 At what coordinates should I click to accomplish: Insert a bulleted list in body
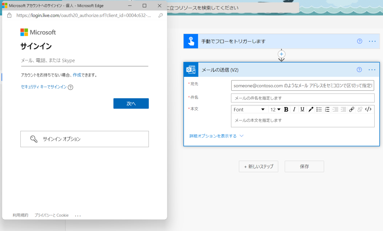319,109
